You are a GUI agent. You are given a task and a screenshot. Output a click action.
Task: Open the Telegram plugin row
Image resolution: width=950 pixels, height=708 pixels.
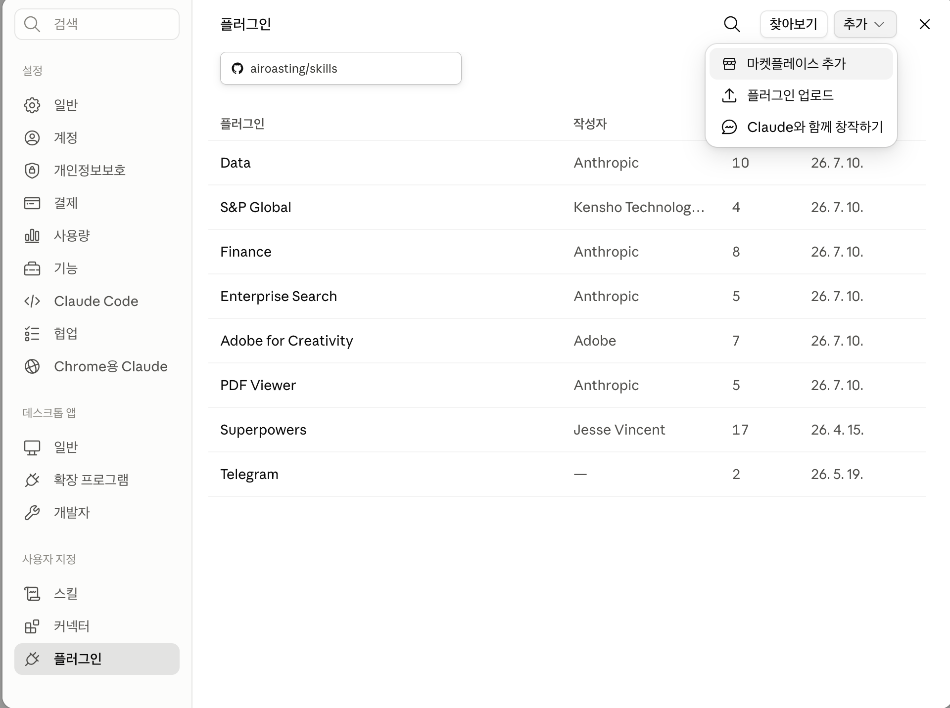click(567, 474)
